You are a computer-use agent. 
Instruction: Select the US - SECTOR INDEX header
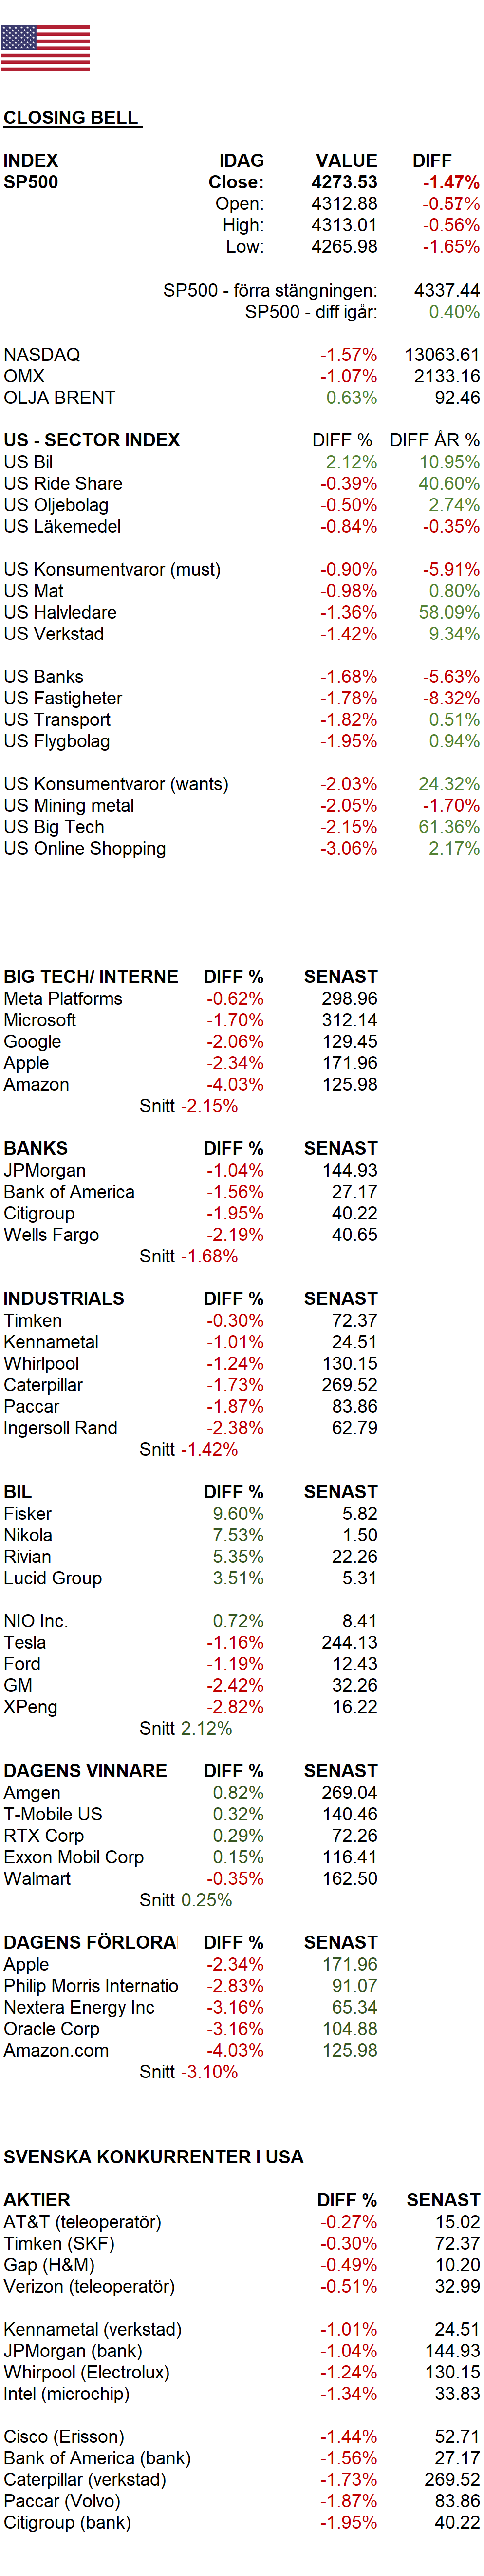coord(92,440)
